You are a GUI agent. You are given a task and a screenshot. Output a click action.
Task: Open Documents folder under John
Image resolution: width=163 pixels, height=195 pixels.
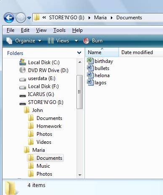coord(49,118)
